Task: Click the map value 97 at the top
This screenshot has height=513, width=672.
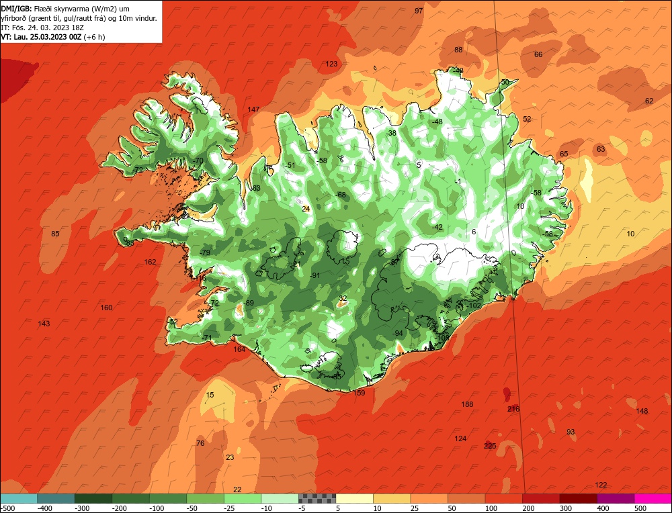Action: (x=419, y=11)
